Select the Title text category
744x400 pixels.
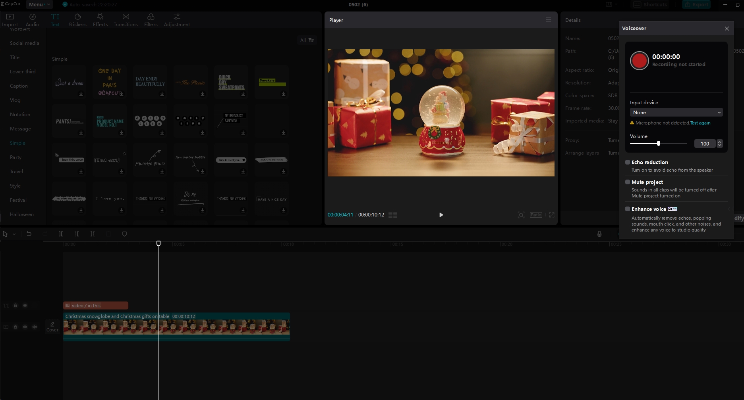point(15,57)
